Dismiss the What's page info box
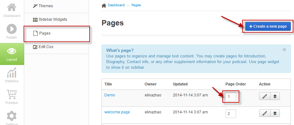The height and width of the screenshot is (125, 294). coord(284,50)
